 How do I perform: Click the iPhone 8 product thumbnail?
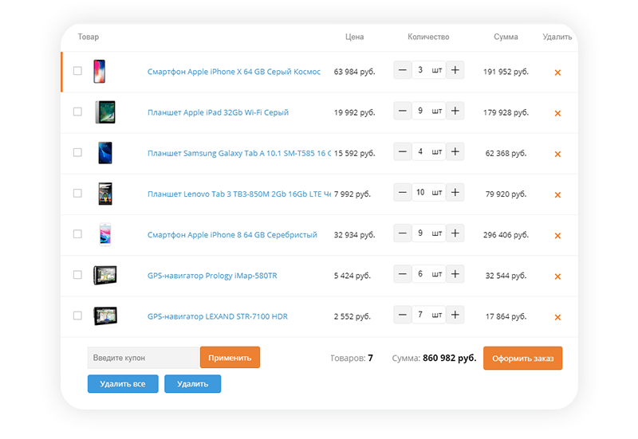click(105, 234)
